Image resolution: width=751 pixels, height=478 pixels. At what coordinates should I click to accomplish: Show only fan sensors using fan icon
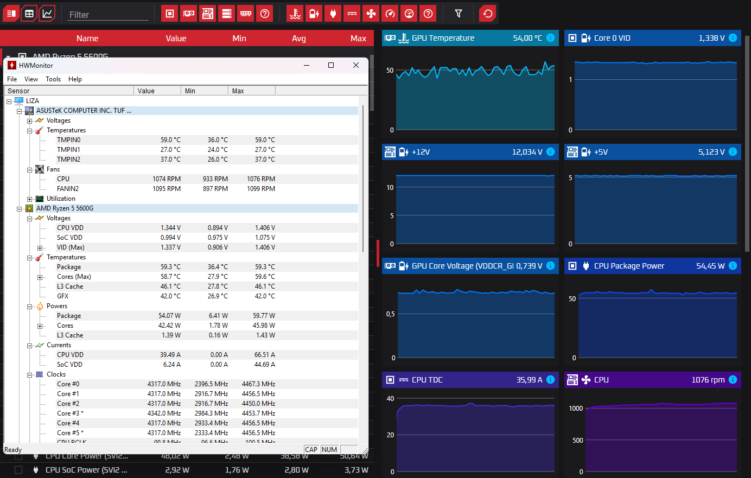(x=371, y=14)
